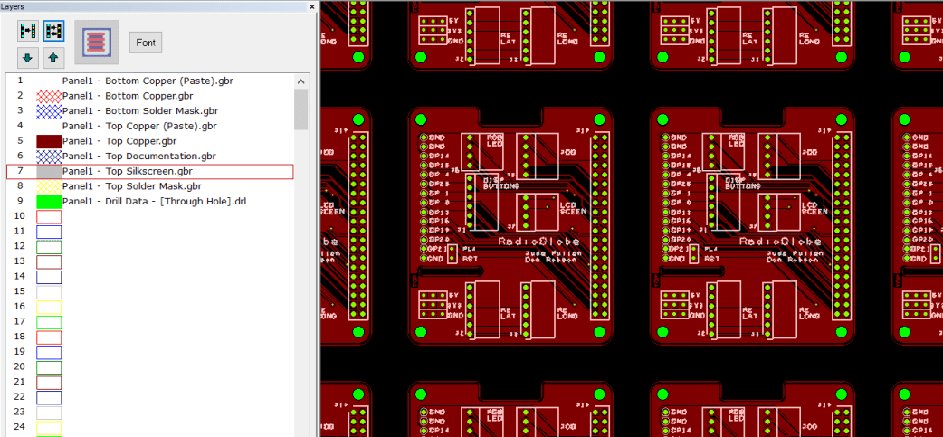Screen dimensions: 943x437
Task: Click empty brown swatch on row 21
Action: (49, 383)
